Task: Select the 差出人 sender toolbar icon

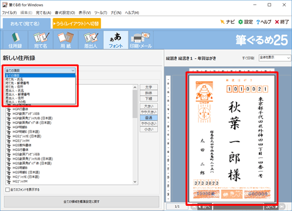Action: [x=91, y=40]
